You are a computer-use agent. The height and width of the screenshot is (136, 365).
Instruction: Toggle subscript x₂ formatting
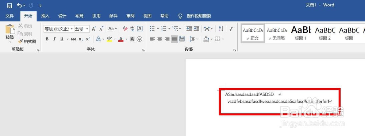tap(81, 39)
